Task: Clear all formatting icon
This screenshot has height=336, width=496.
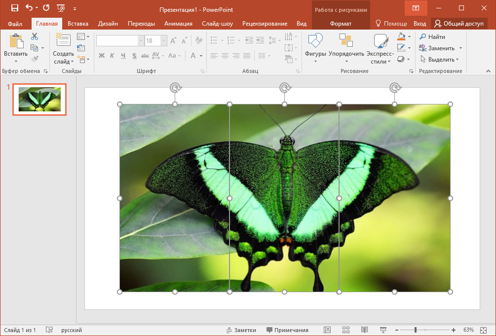Action: tap(199, 40)
